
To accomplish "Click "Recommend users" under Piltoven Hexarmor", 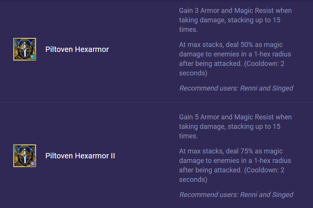I will pos(208,88).
